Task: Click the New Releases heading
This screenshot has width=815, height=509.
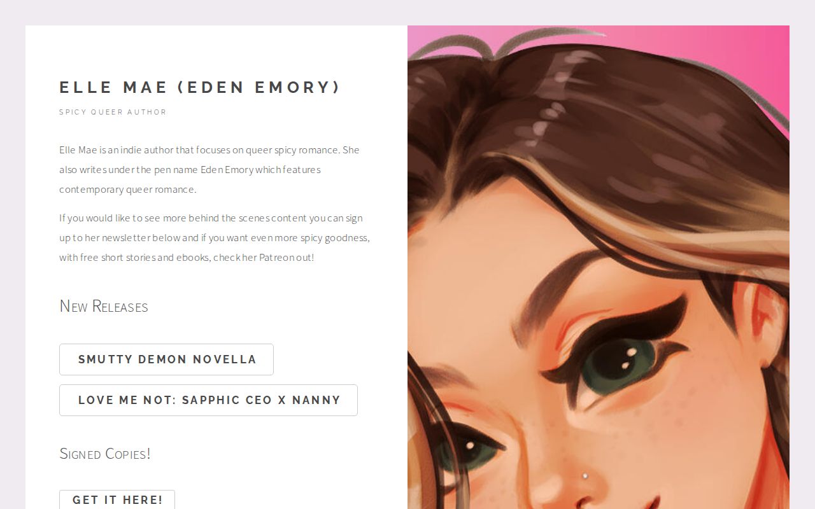Action: pos(104,306)
